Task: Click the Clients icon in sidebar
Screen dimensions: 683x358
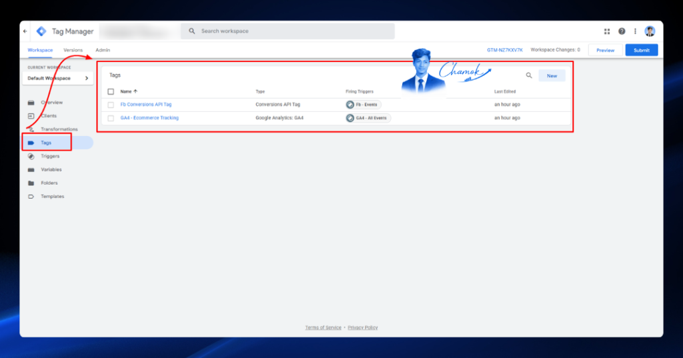Action: tap(31, 116)
